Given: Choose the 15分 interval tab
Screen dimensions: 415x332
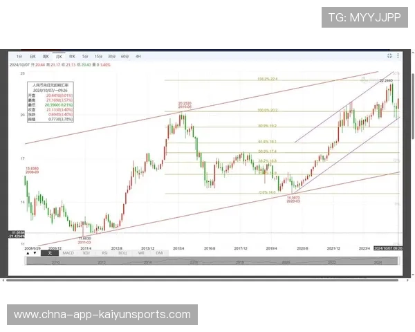Looking at the screenshot, I should coord(98,55).
